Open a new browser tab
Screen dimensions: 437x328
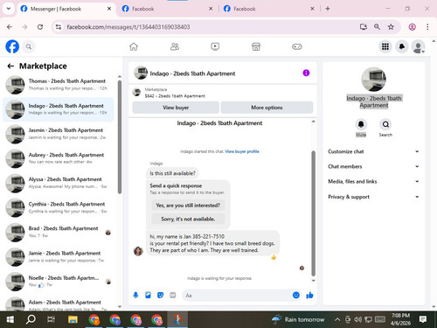pos(328,9)
